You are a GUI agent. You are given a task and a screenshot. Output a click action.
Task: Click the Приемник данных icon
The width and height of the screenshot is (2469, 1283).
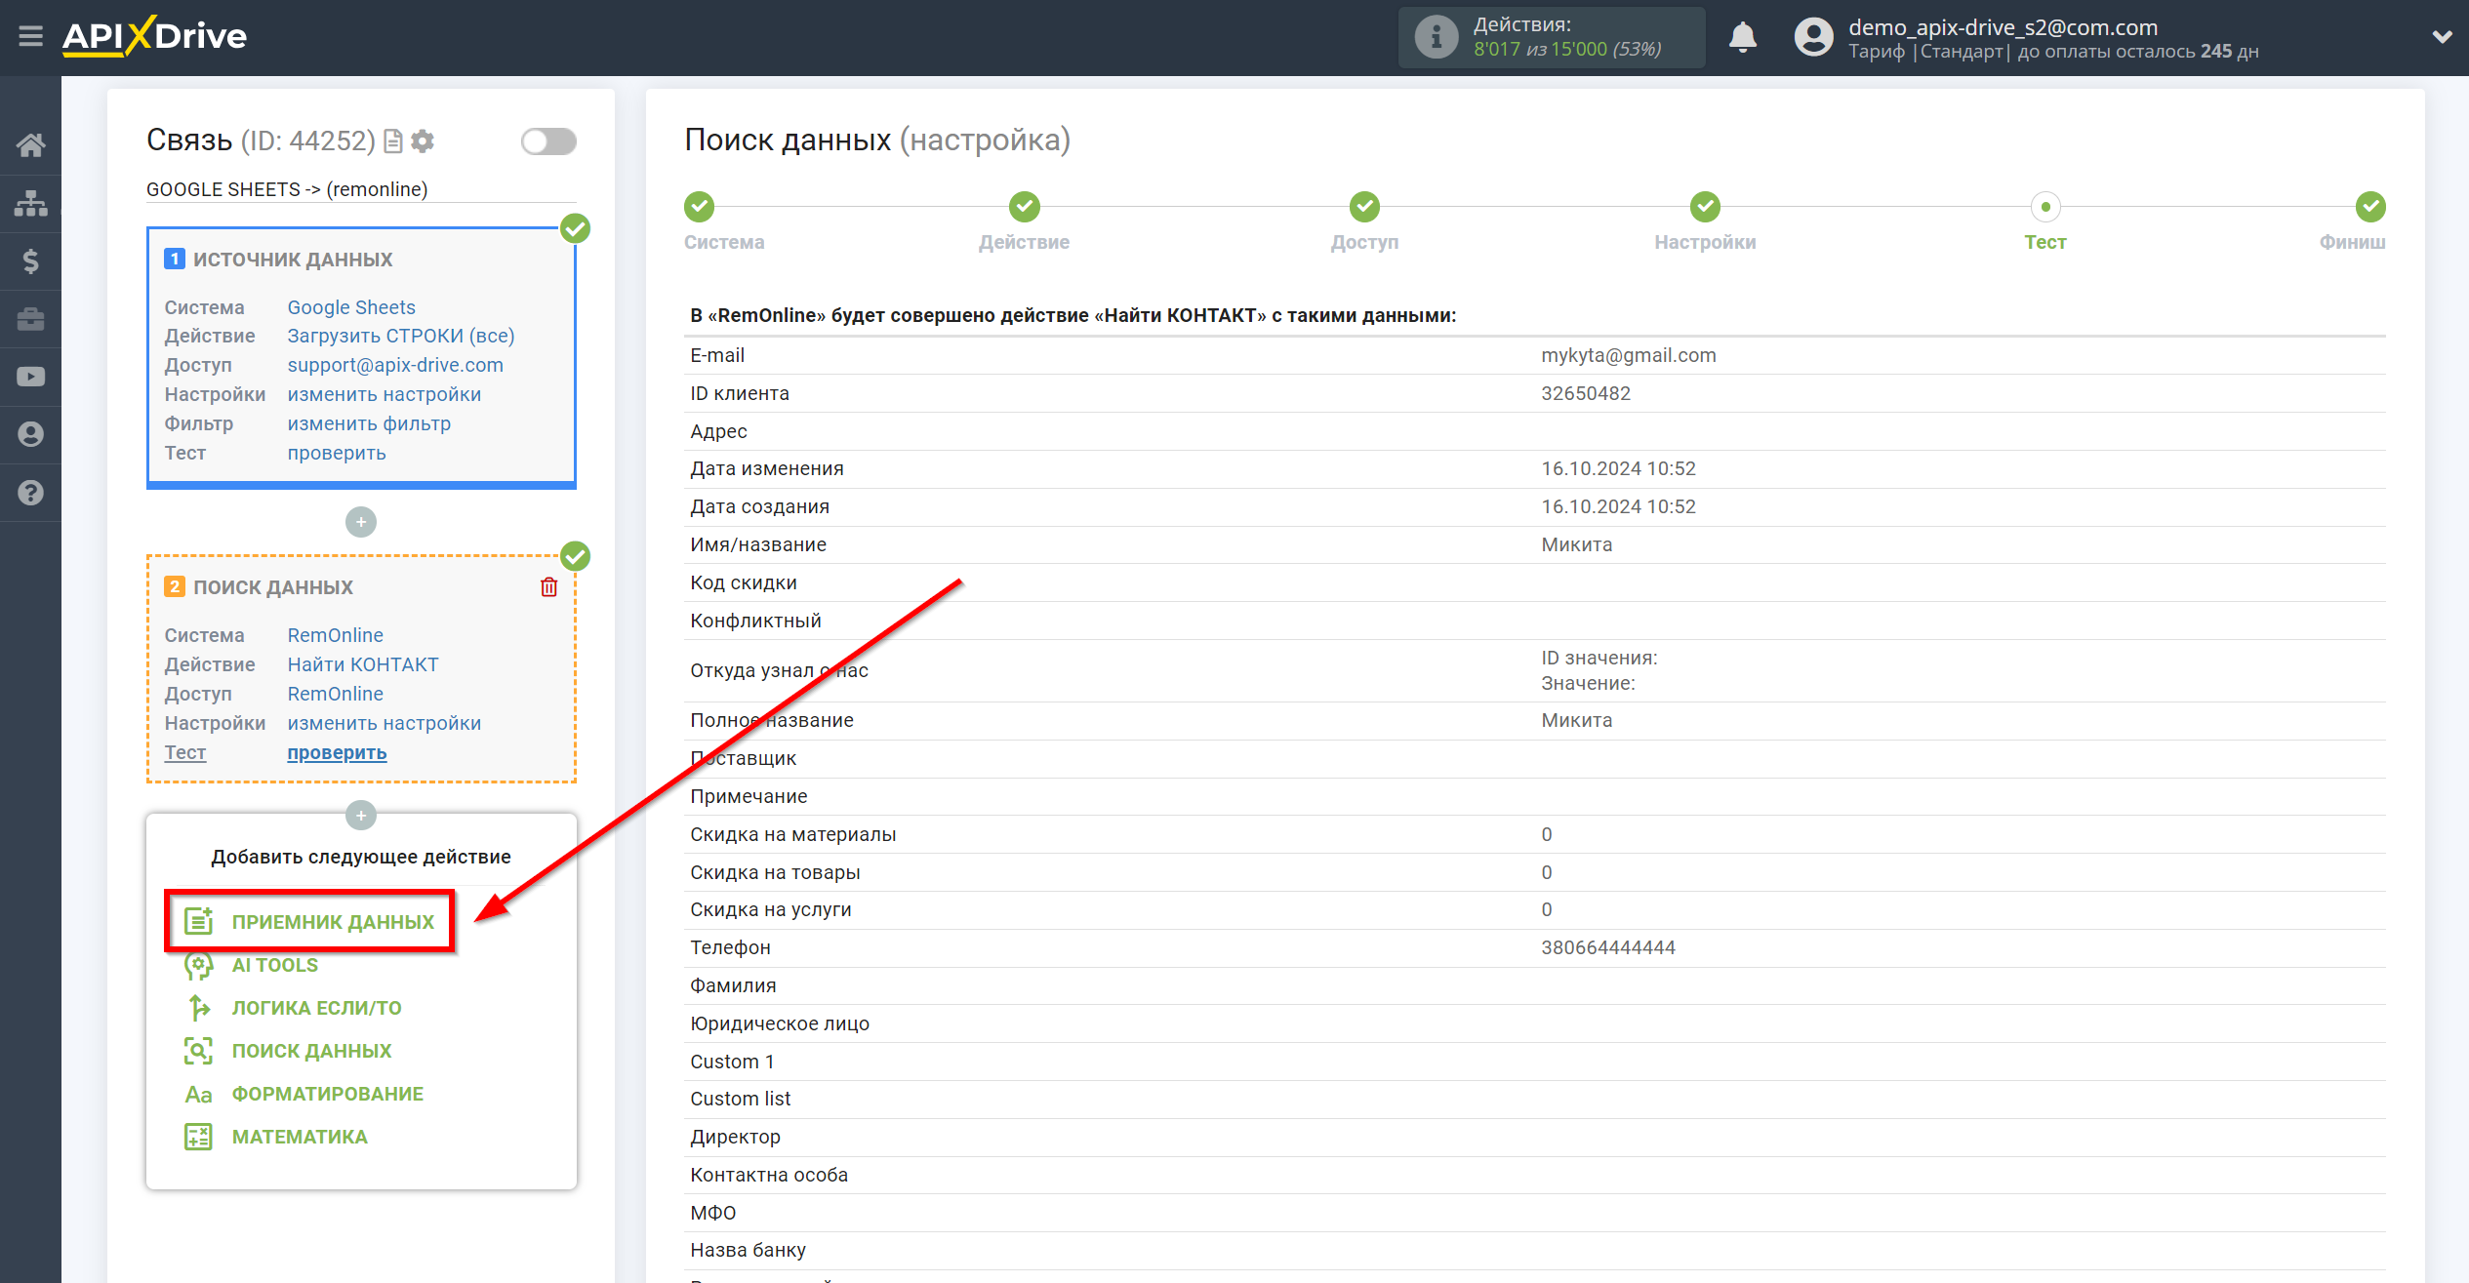click(199, 921)
